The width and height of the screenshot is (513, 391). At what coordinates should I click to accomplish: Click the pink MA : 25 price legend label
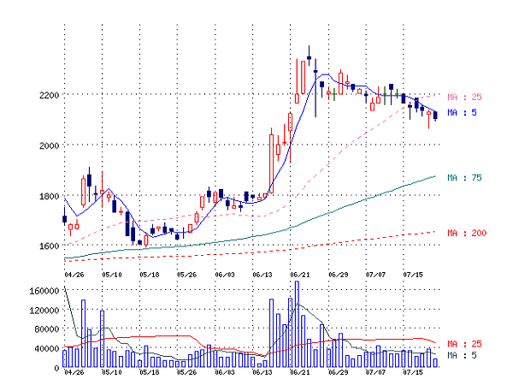coord(464,97)
